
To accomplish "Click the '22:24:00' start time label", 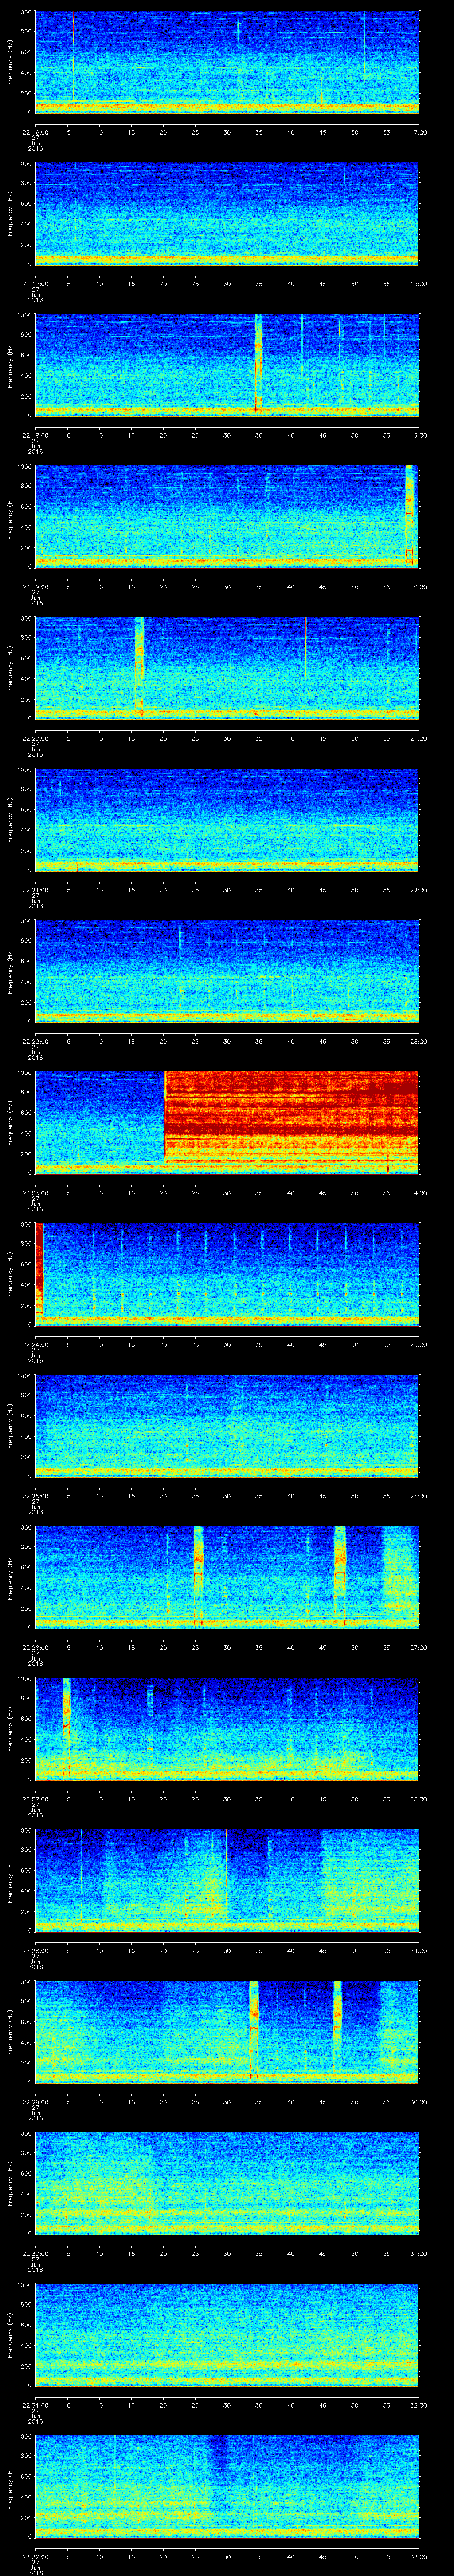I will pos(35,1344).
